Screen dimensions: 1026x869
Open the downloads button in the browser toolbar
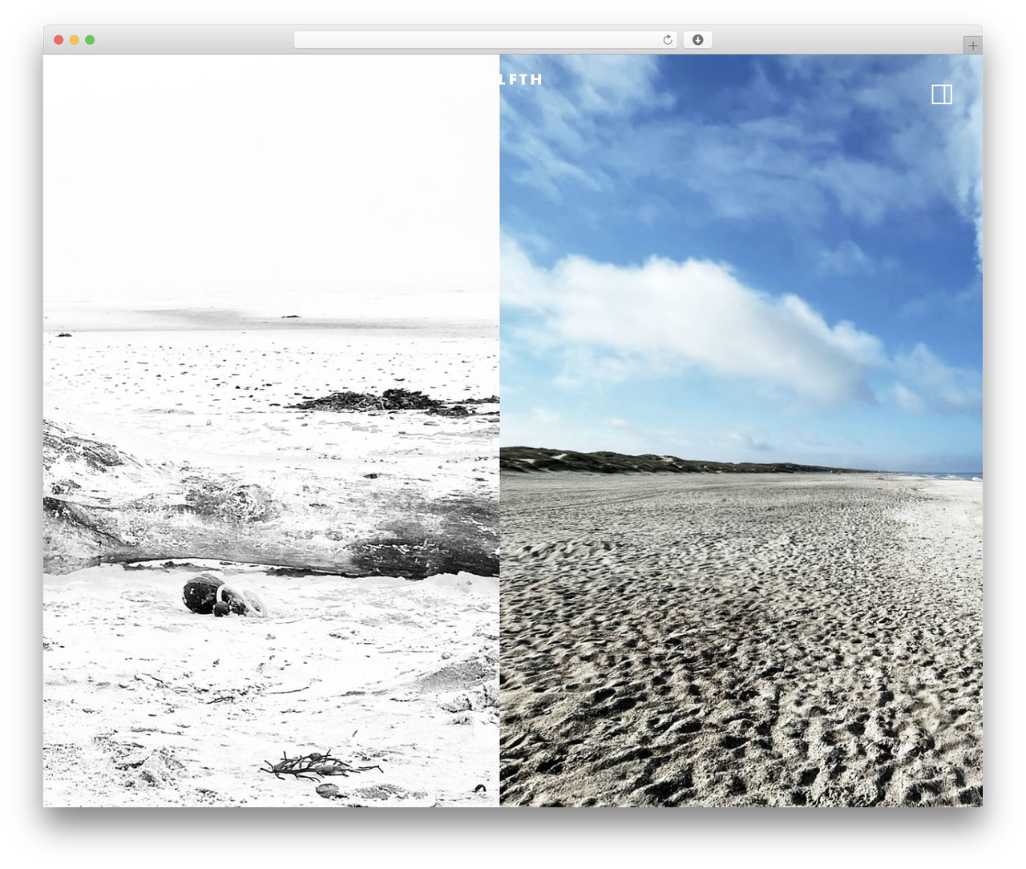tap(697, 40)
